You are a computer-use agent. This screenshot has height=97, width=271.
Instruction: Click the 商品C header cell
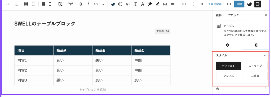point(151,50)
